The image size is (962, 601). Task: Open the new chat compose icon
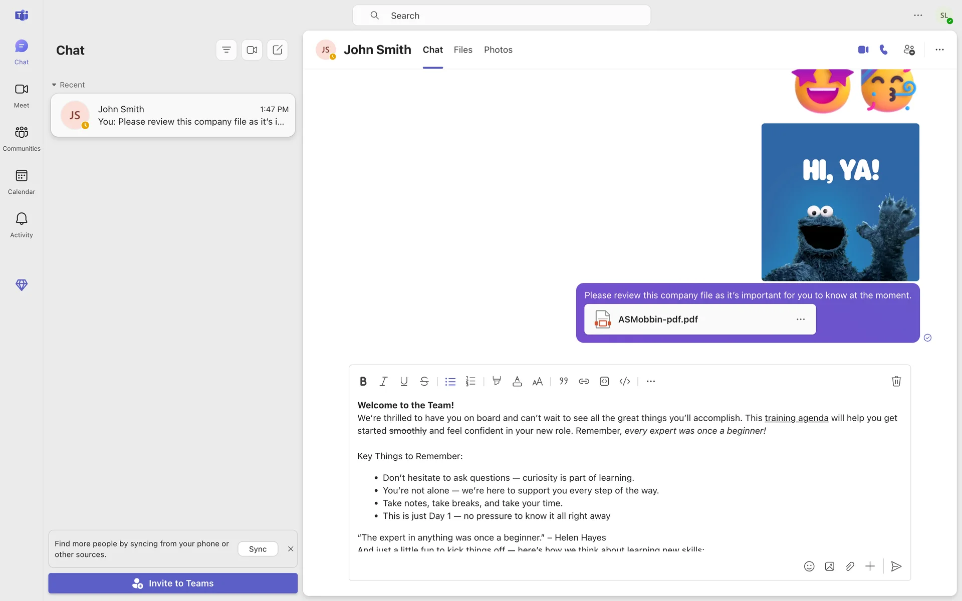[x=278, y=50]
